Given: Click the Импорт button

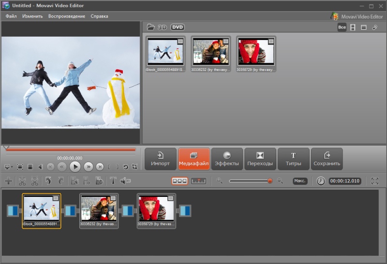Looking at the screenshot, I should pos(161,159).
